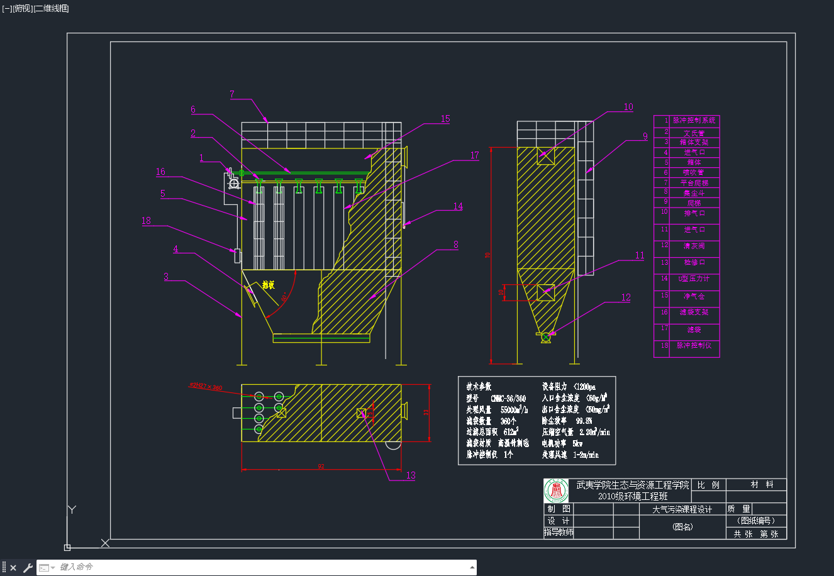Click the command line grip handle
834x576 pixels.
click(4, 568)
